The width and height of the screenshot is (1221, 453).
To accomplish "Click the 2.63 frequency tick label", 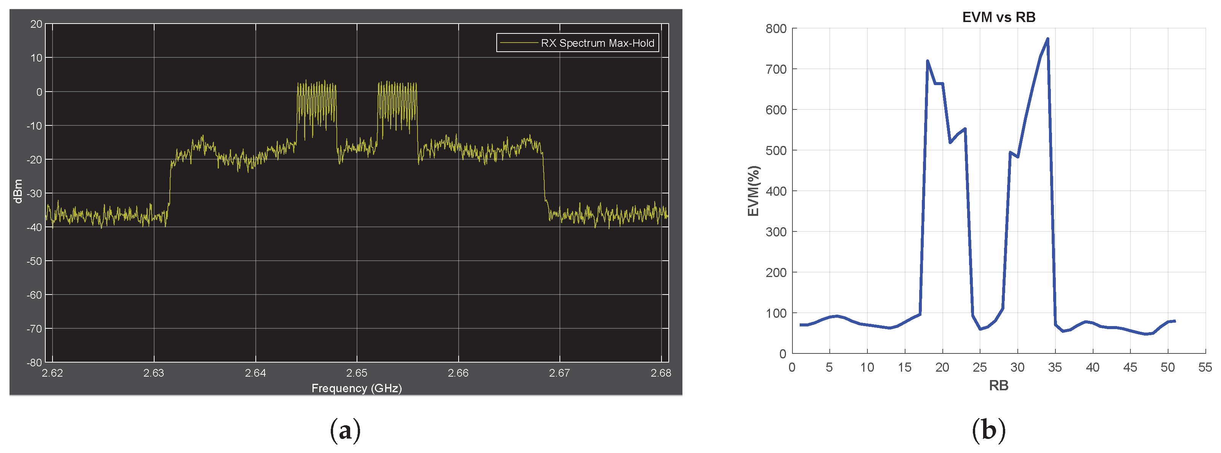I will pyautogui.click(x=153, y=373).
